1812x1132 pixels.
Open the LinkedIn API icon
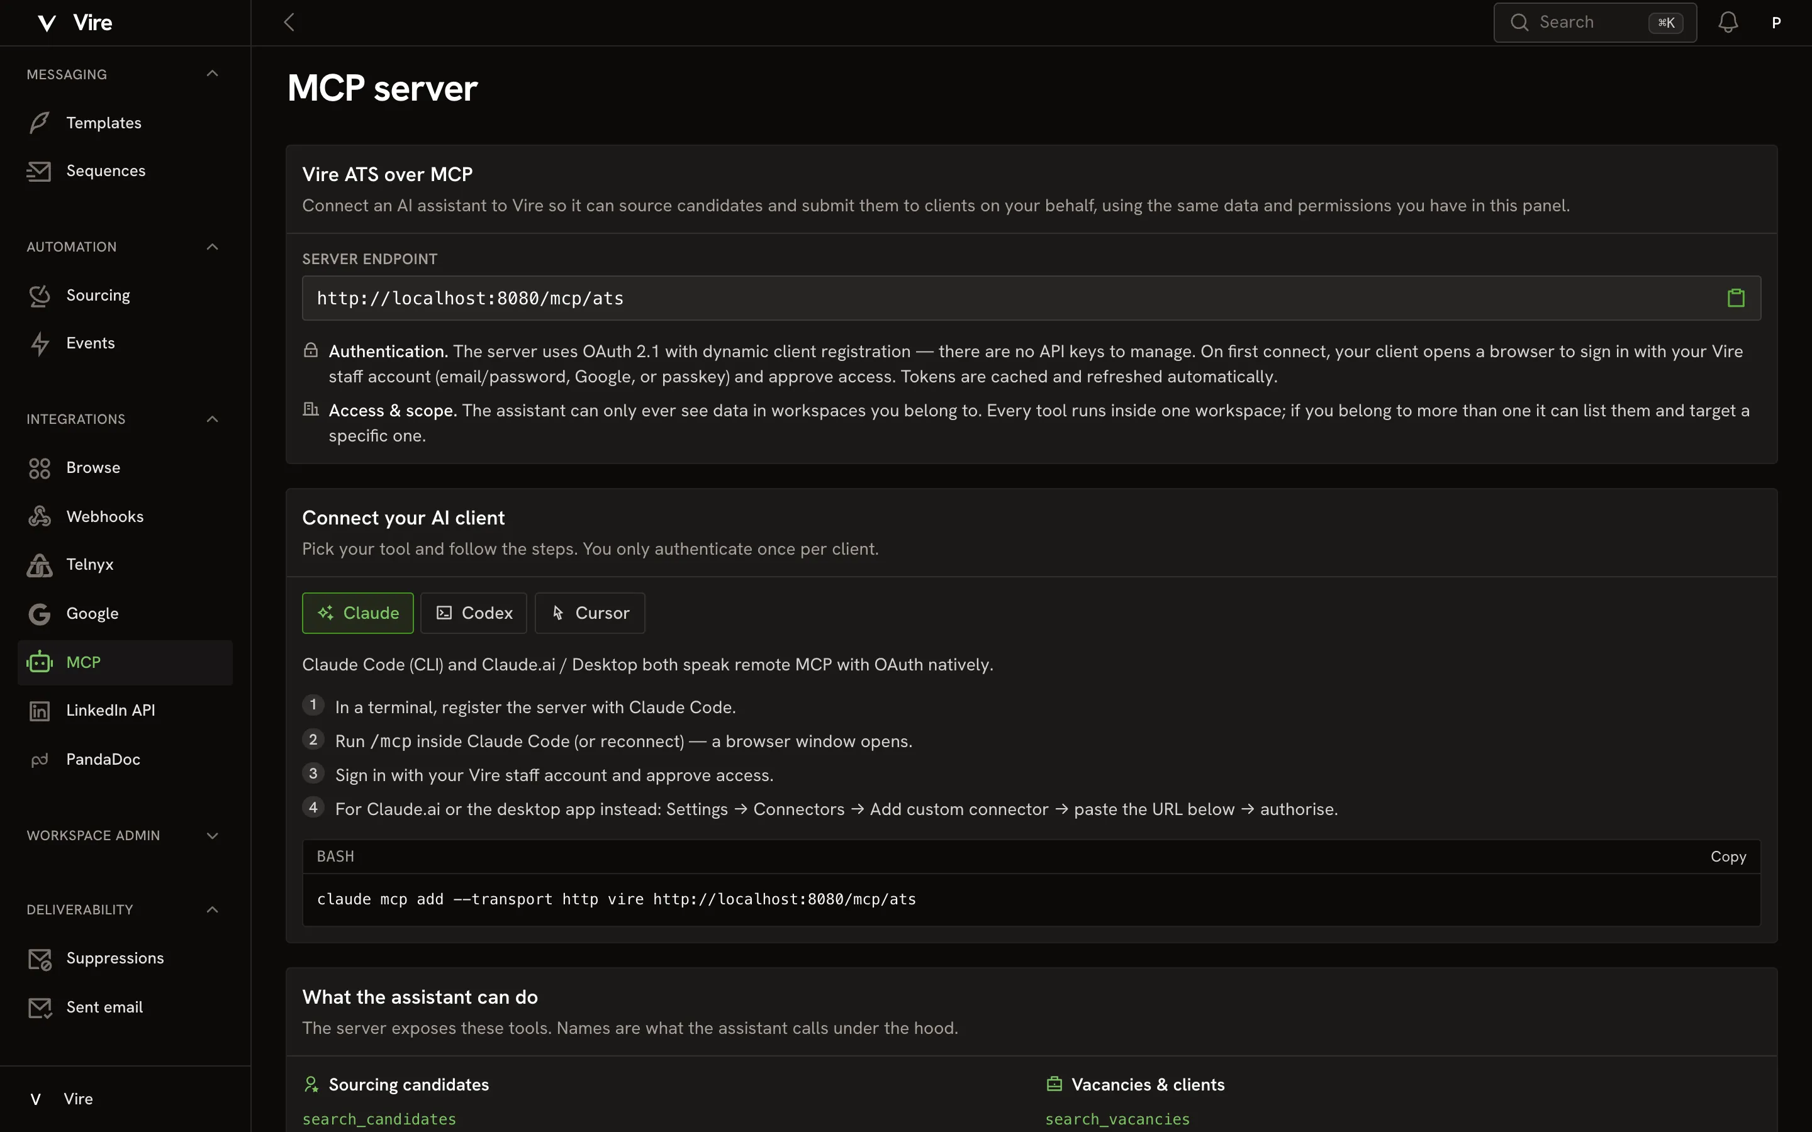[40, 711]
